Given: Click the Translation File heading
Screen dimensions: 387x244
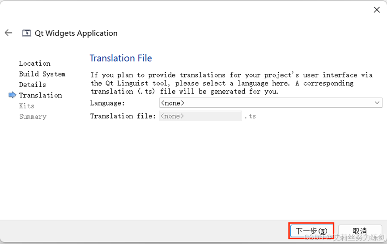Looking at the screenshot, I should coord(121,58).
